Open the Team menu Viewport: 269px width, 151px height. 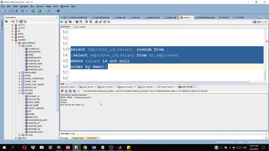[48, 6]
